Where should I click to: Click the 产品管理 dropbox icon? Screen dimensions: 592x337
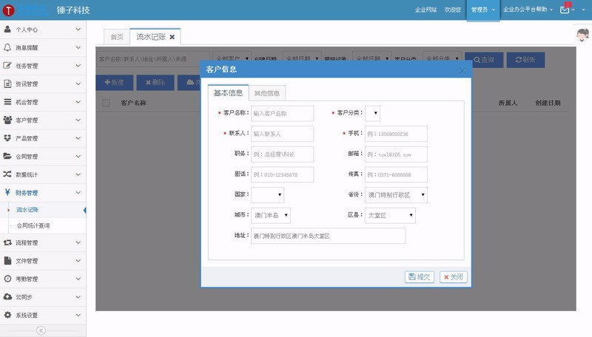pos(7,138)
